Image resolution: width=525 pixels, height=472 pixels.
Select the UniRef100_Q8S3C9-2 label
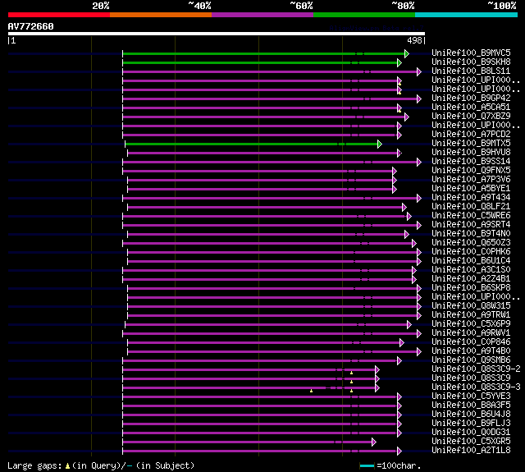pyautogui.click(x=476, y=369)
